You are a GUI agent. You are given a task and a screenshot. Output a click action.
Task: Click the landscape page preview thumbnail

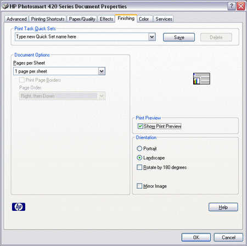[x=201, y=79]
